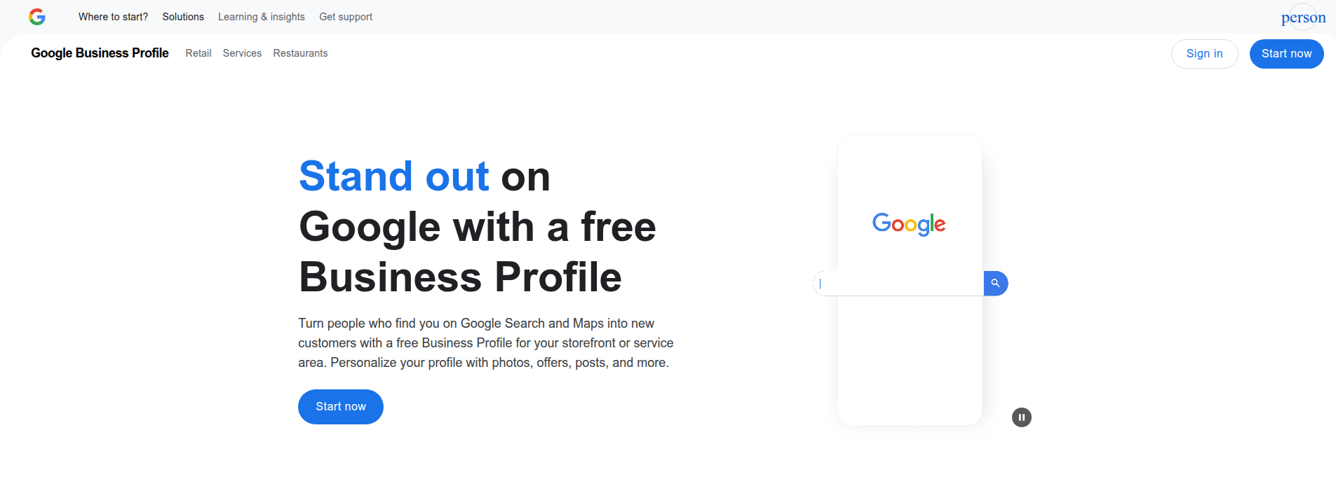
Task: Click the person avatar icon
Action: pyautogui.click(x=1302, y=17)
